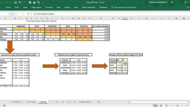Viewport: 190px width, 107px height.
Task: Click 'Relative Fuzzy weight of each Criterias' box
Action: click(x=73, y=55)
